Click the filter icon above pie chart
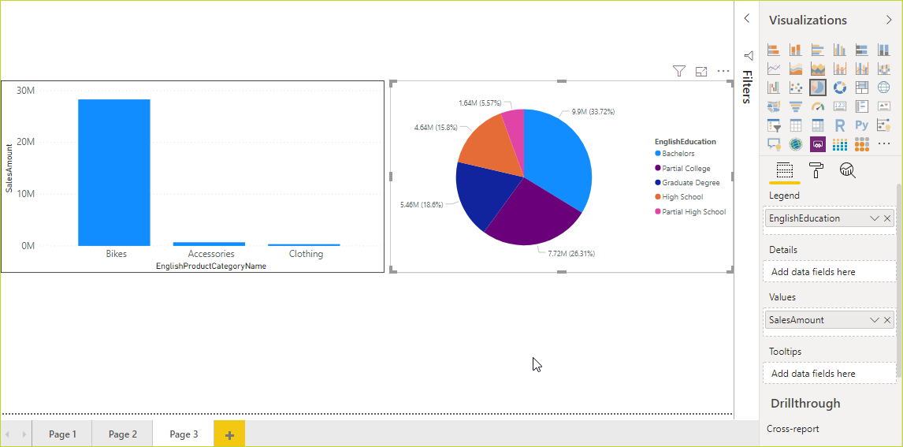 click(x=679, y=71)
